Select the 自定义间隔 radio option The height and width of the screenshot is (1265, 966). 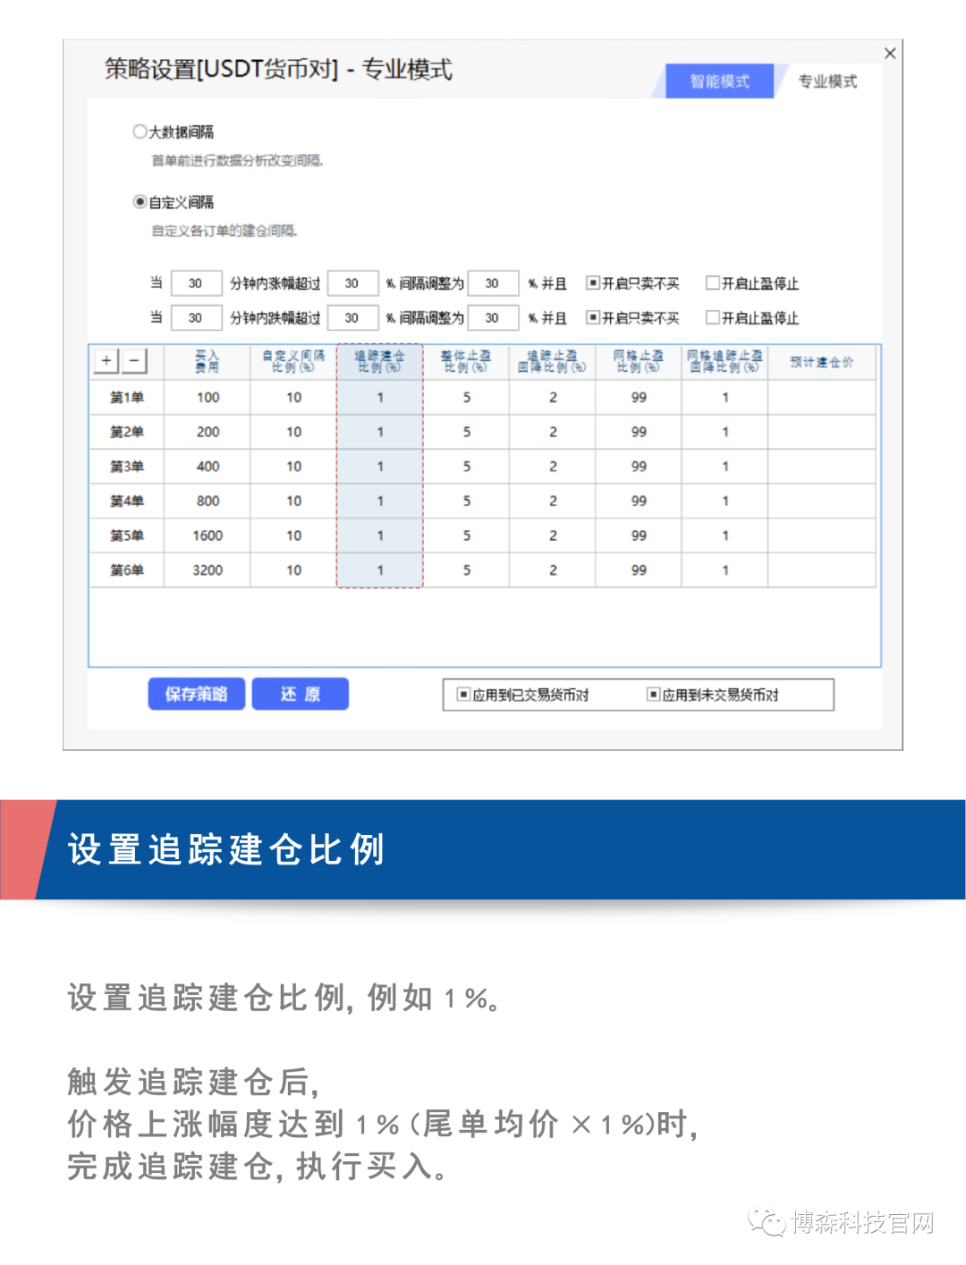click(x=140, y=202)
